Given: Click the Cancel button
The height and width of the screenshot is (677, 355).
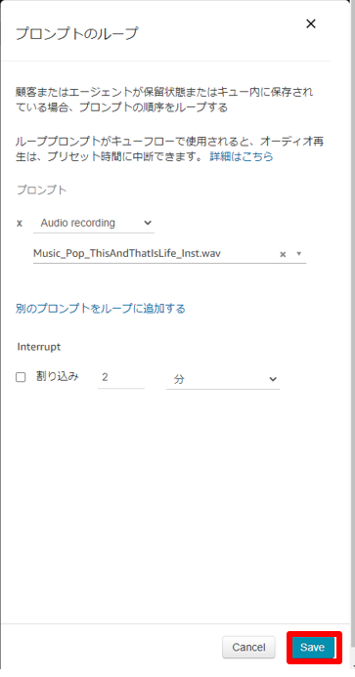Looking at the screenshot, I should pos(248,648).
